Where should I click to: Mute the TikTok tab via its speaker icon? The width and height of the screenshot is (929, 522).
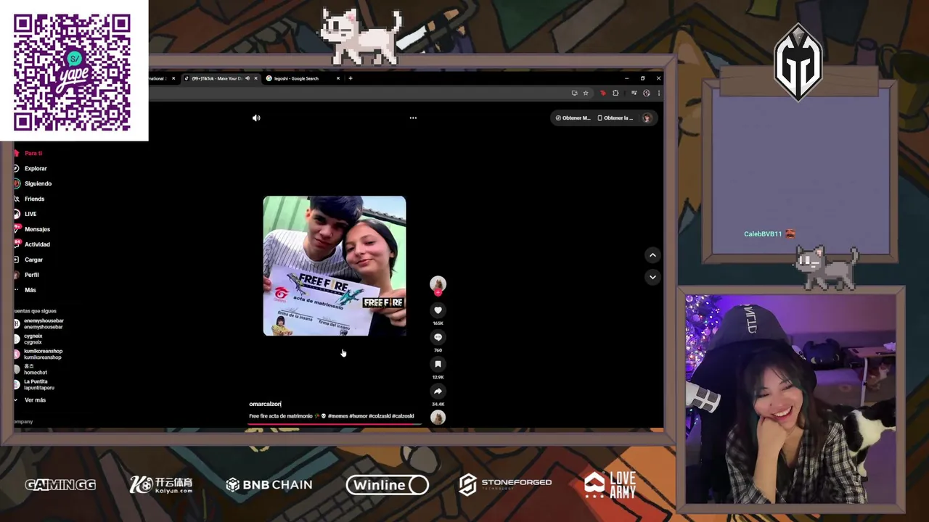point(247,78)
